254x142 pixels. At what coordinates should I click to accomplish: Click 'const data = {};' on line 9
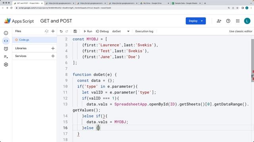coord(96,80)
